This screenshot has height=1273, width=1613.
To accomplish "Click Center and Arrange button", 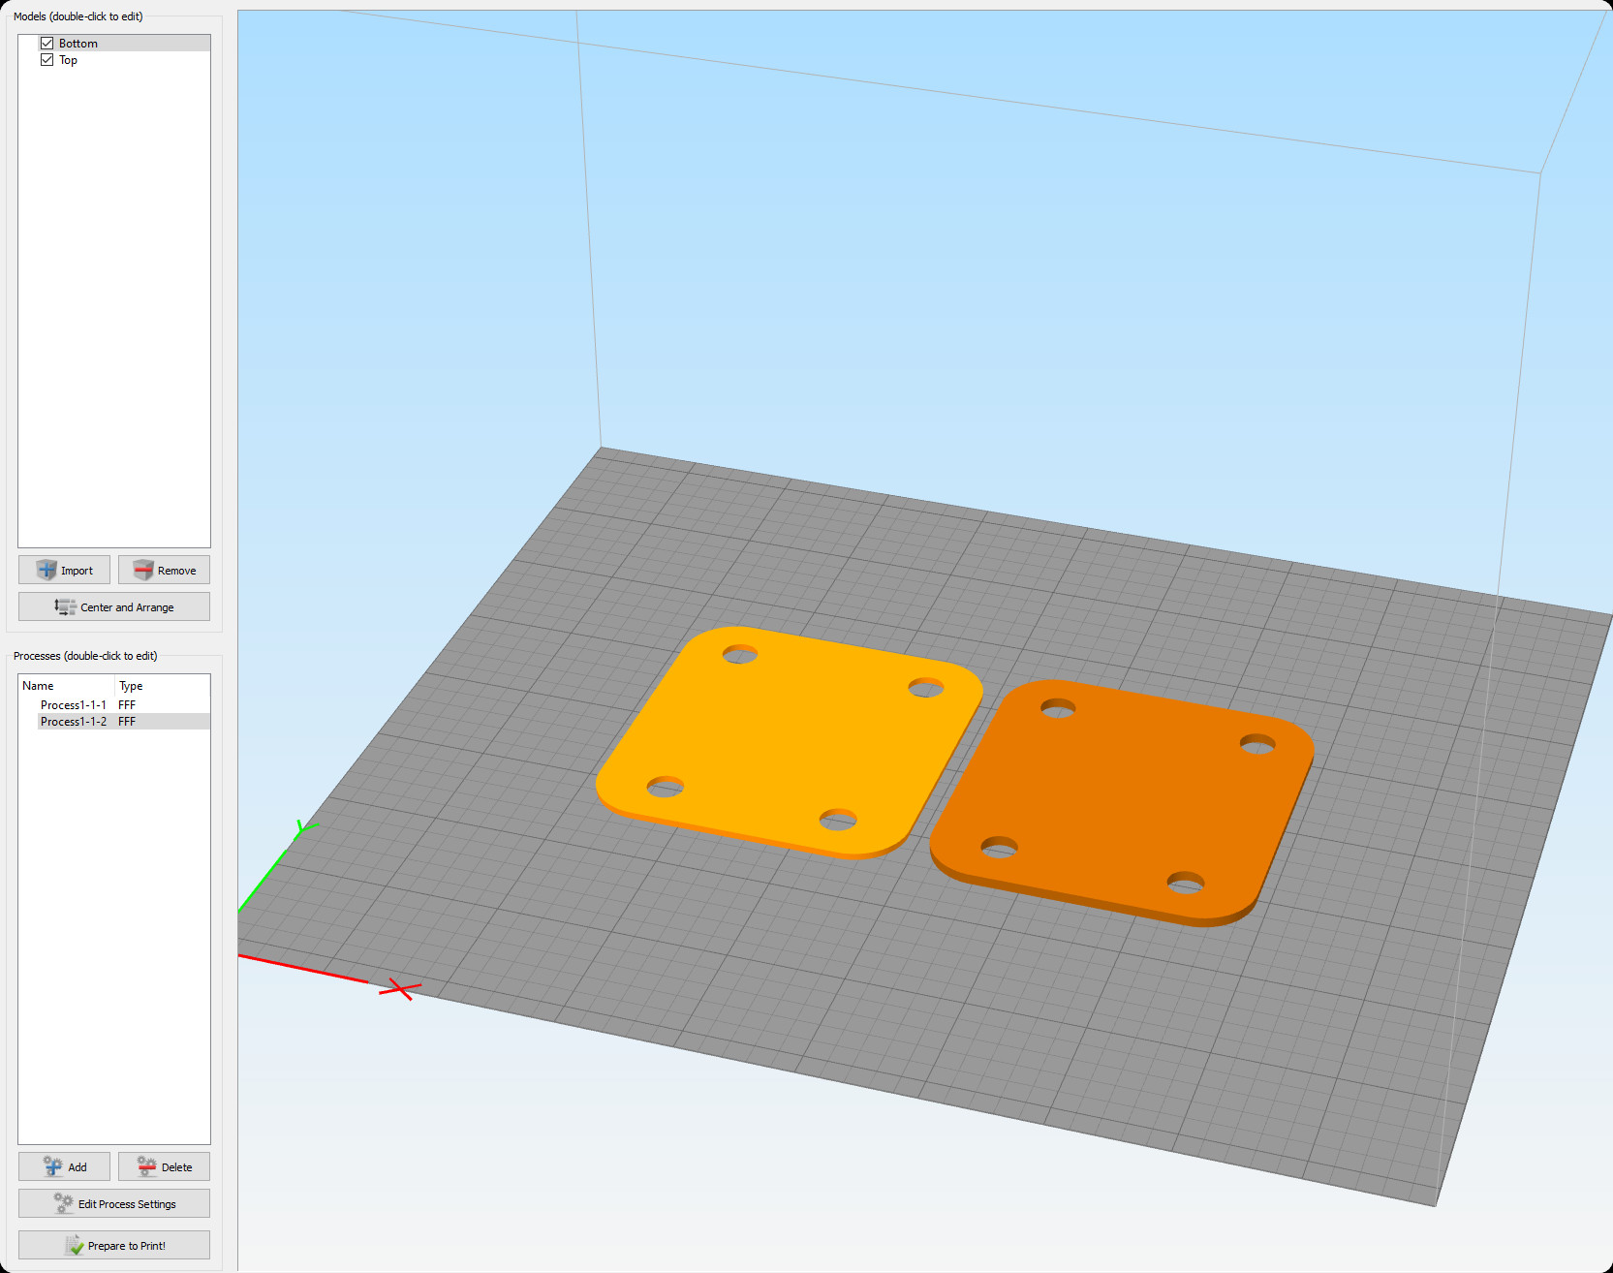I will click(114, 606).
